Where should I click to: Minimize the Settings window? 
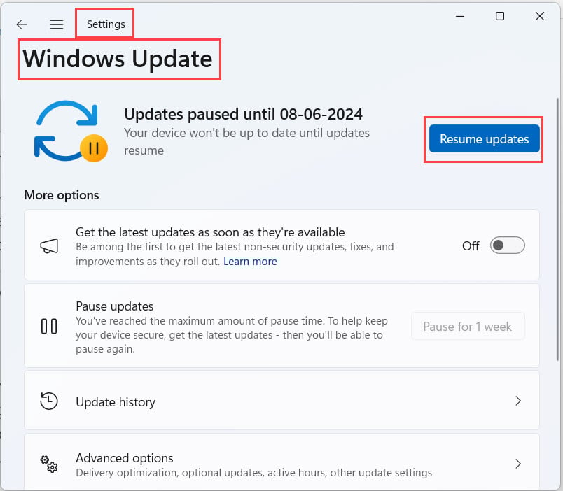[460, 16]
